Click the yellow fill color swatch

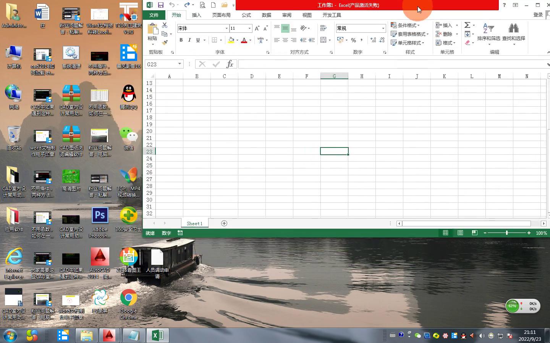231,40
